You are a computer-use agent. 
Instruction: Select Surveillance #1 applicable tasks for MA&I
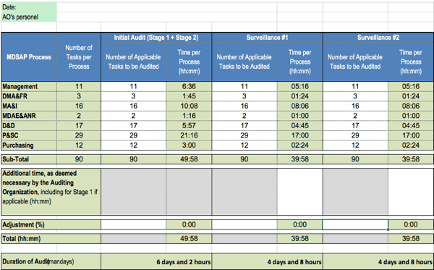(244, 106)
